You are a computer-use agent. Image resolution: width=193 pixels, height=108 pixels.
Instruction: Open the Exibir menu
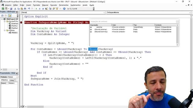[x=22, y=5]
